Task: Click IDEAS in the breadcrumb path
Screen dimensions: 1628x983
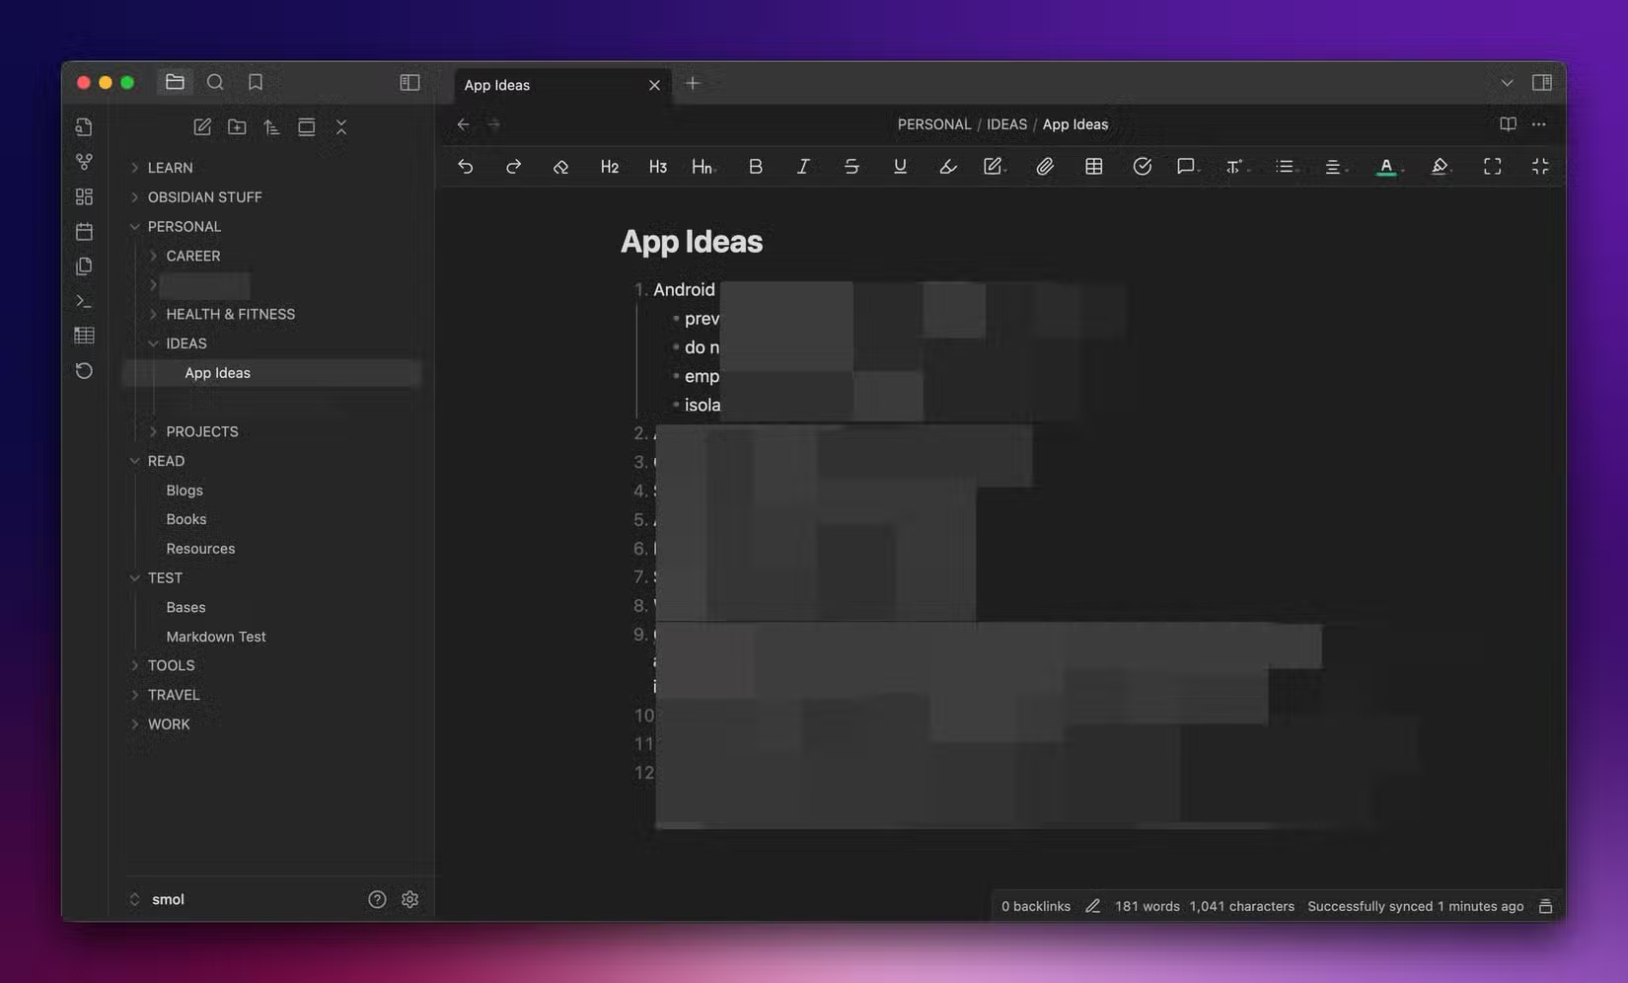Action: (x=1005, y=124)
